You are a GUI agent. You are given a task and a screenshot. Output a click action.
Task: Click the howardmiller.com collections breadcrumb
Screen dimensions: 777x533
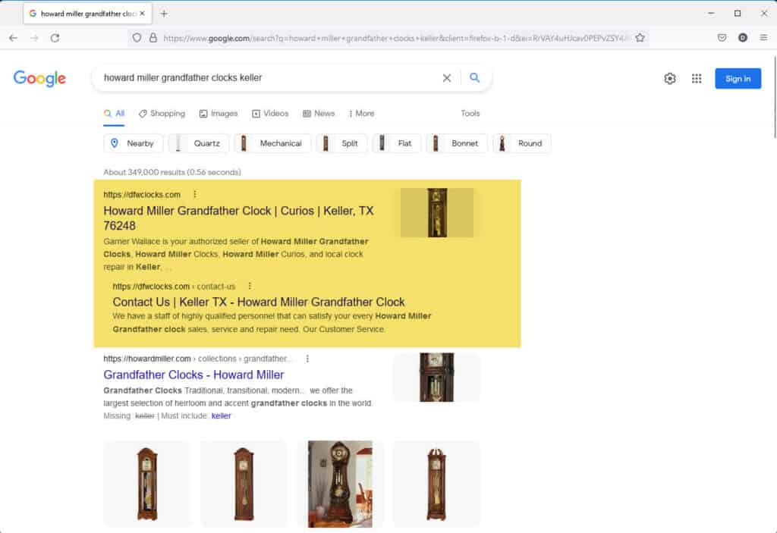click(x=198, y=359)
